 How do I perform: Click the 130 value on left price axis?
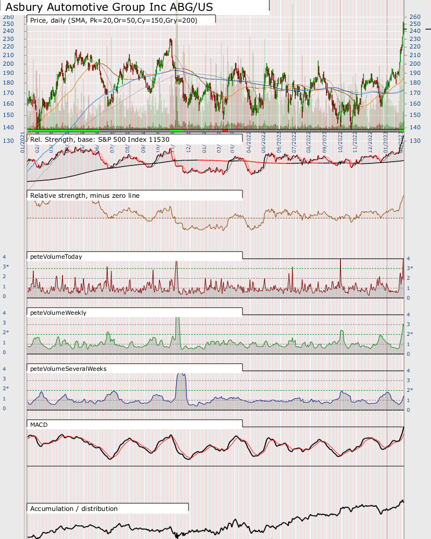[x=8, y=141]
